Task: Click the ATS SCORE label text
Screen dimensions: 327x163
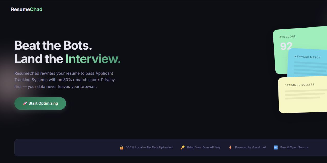Action: (x=287, y=37)
